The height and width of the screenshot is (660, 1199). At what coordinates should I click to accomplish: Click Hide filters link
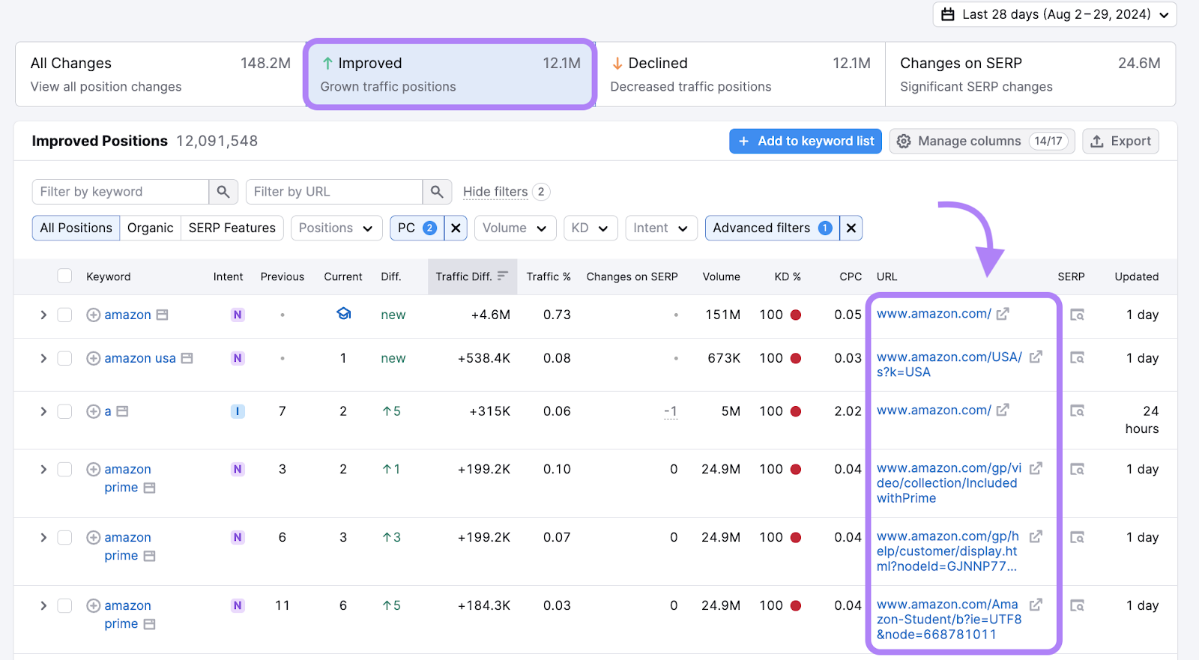coord(495,192)
